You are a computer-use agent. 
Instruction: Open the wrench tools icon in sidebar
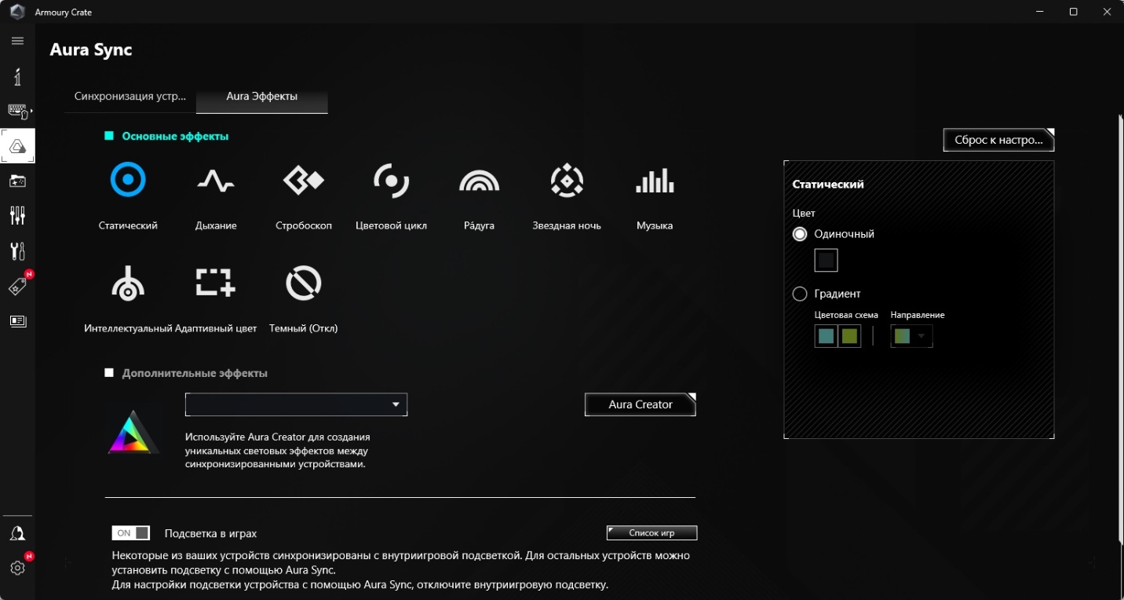click(x=17, y=251)
